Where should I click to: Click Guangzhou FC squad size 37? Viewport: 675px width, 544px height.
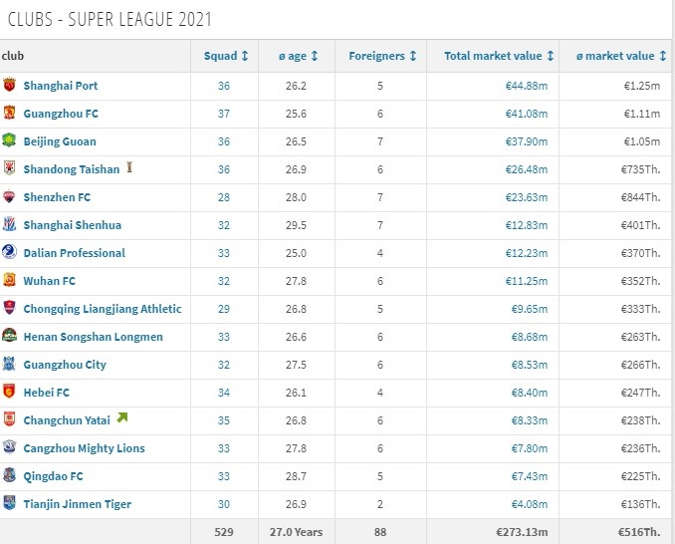(x=223, y=114)
